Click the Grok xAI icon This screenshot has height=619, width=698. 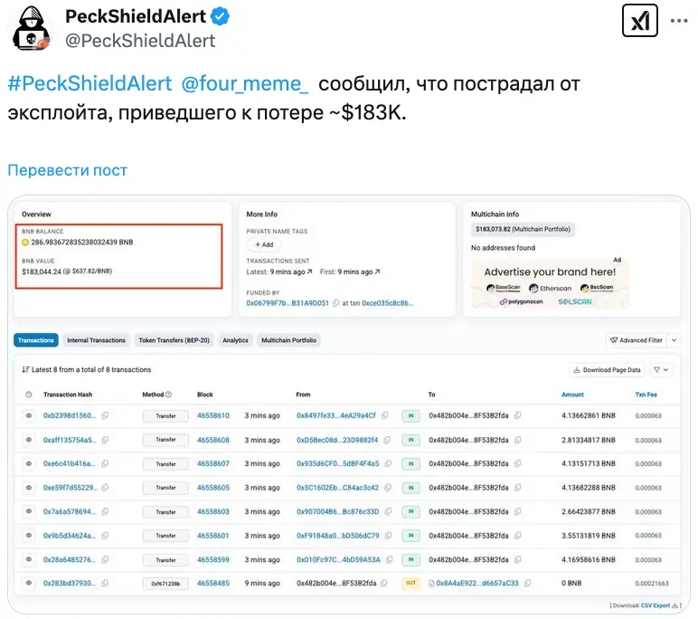(640, 20)
